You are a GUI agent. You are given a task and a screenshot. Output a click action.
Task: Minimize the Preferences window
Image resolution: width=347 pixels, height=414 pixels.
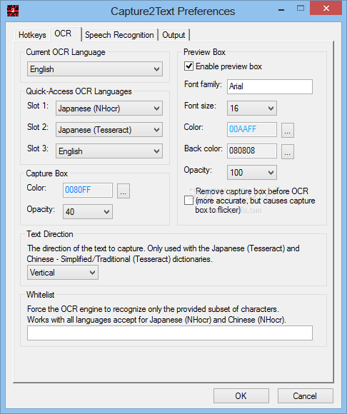(x=281, y=9)
